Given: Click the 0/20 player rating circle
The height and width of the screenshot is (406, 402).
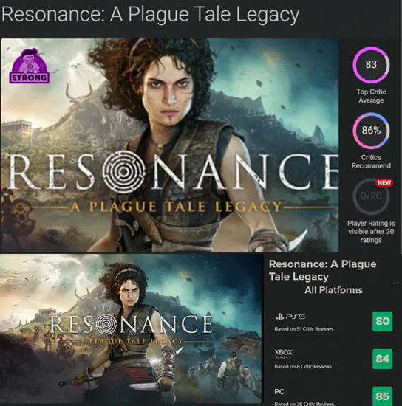Looking at the screenshot, I should [371, 196].
